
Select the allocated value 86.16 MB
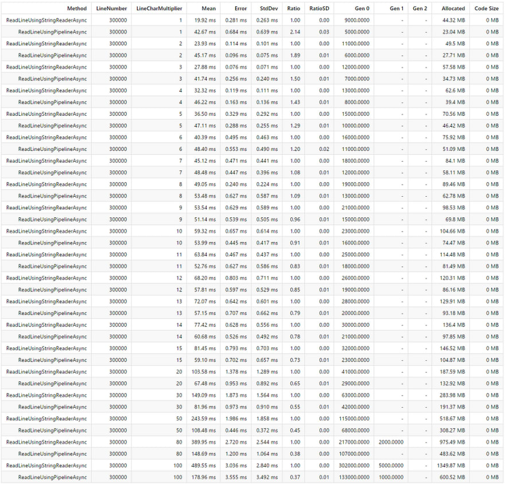[x=454, y=290]
